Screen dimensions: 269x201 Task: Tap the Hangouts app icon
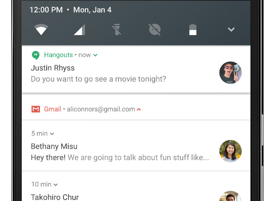[36, 55]
